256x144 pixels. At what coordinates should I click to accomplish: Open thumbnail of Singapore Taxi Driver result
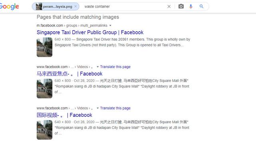(x=44, y=47)
